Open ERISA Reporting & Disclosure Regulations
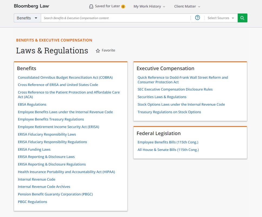 tap(52, 164)
